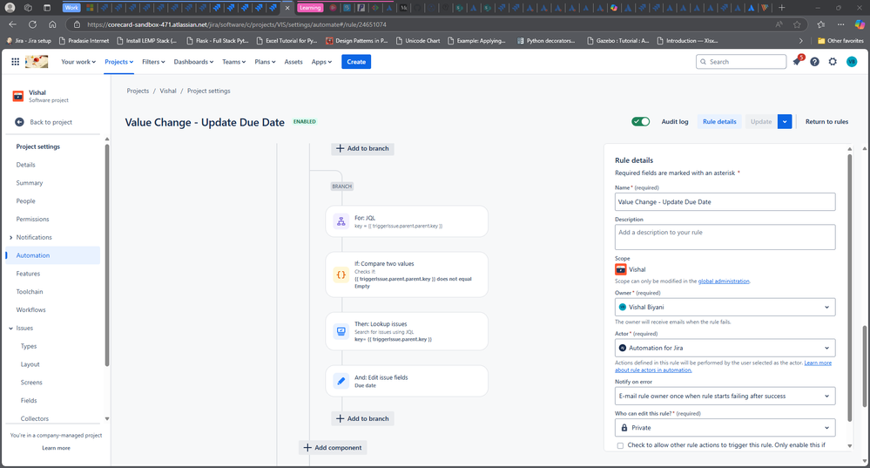Viewport: 870px width, 468px height.
Task: Open the Teams dropdown
Action: 233,62
